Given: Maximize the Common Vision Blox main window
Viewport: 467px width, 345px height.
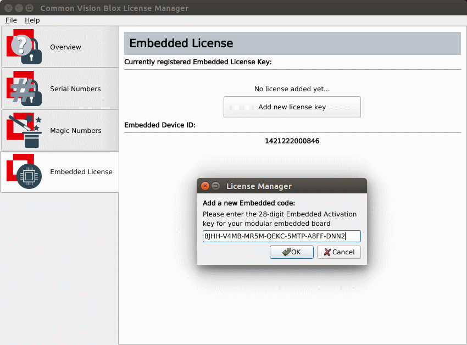Looking at the screenshot, I should [x=29, y=8].
